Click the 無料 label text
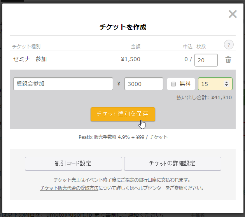This screenshot has width=245, height=217. tap(185, 84)
